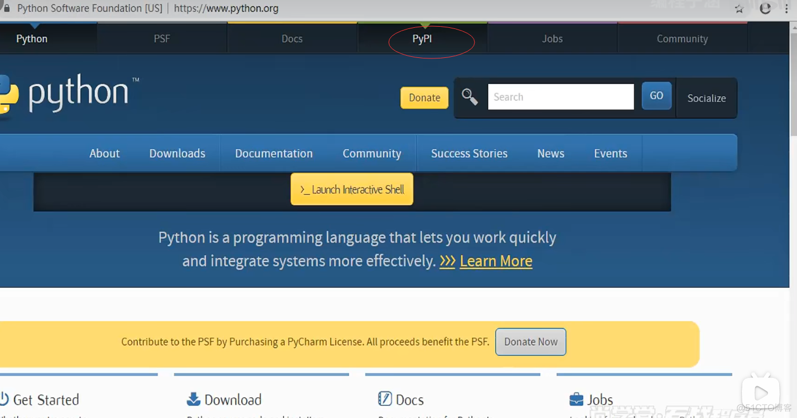Click the Docs section icon
Screen dimensions: 797x418
(x=385, y=399)
